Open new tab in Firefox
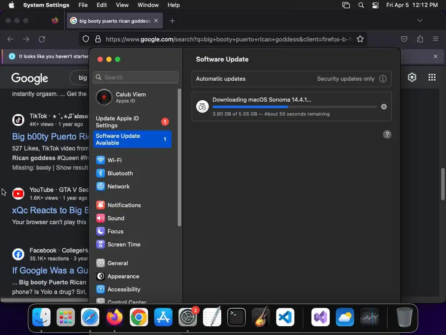 (172, 21)
